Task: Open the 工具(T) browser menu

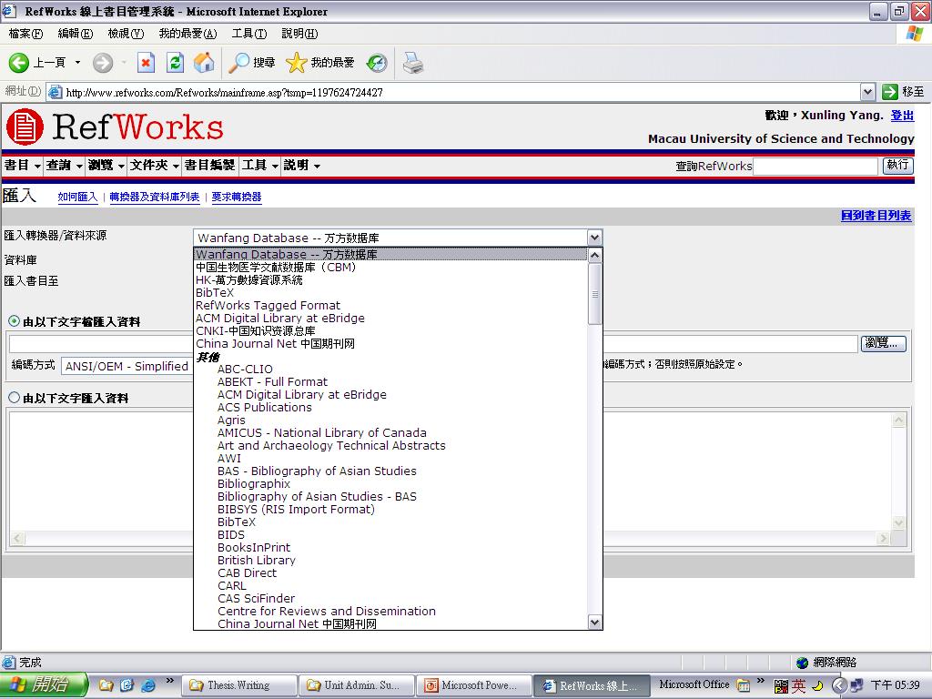Action: click(x=249, y=34)
